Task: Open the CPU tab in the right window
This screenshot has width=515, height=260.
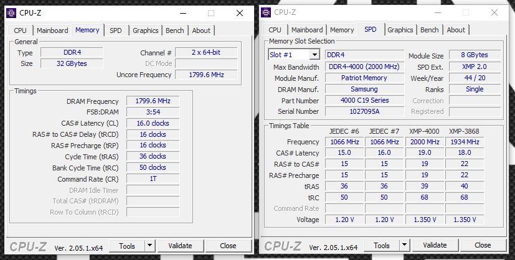Action: click(x=275, y=30)
